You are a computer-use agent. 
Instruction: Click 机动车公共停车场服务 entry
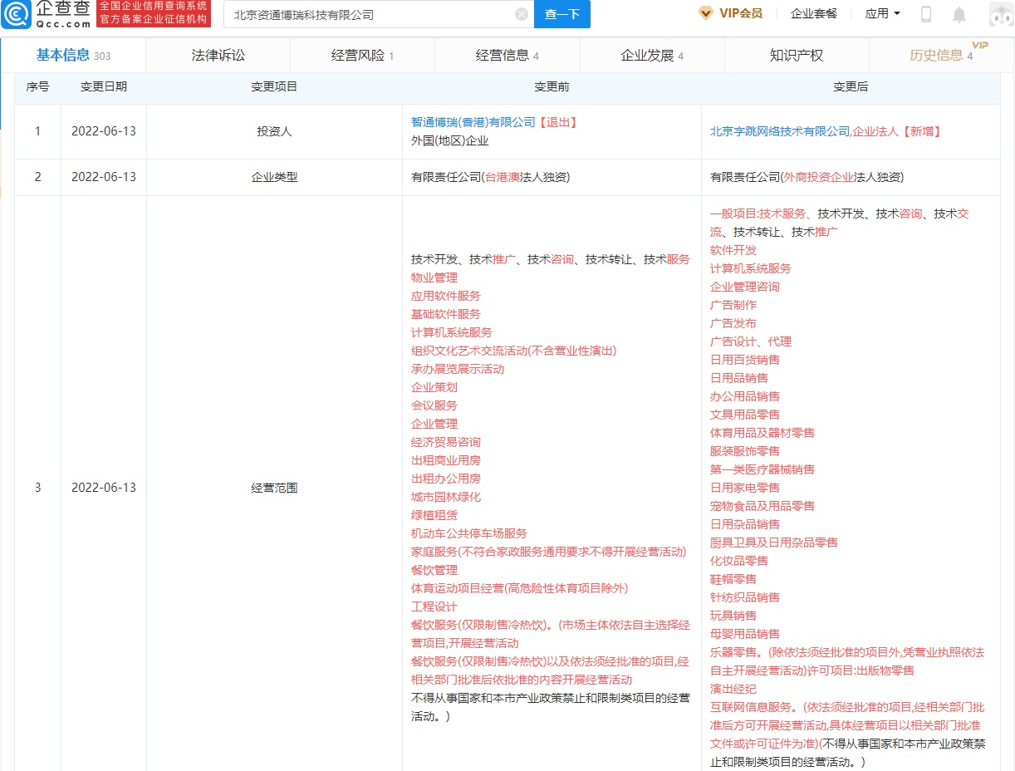tap(469, 533)
